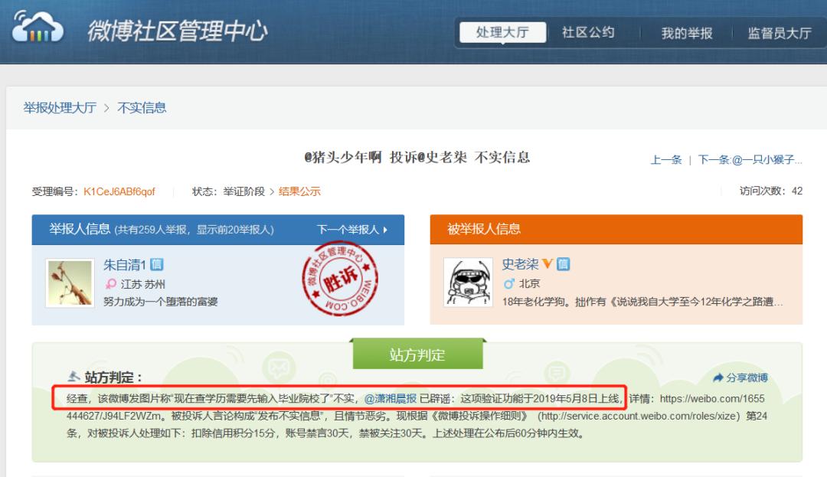Image resolution: width=827 pixels, height=477 pixels.
Task: Click the 史老柒 bio starting 18年老化学狗
Action: click(x=642, y=302)
